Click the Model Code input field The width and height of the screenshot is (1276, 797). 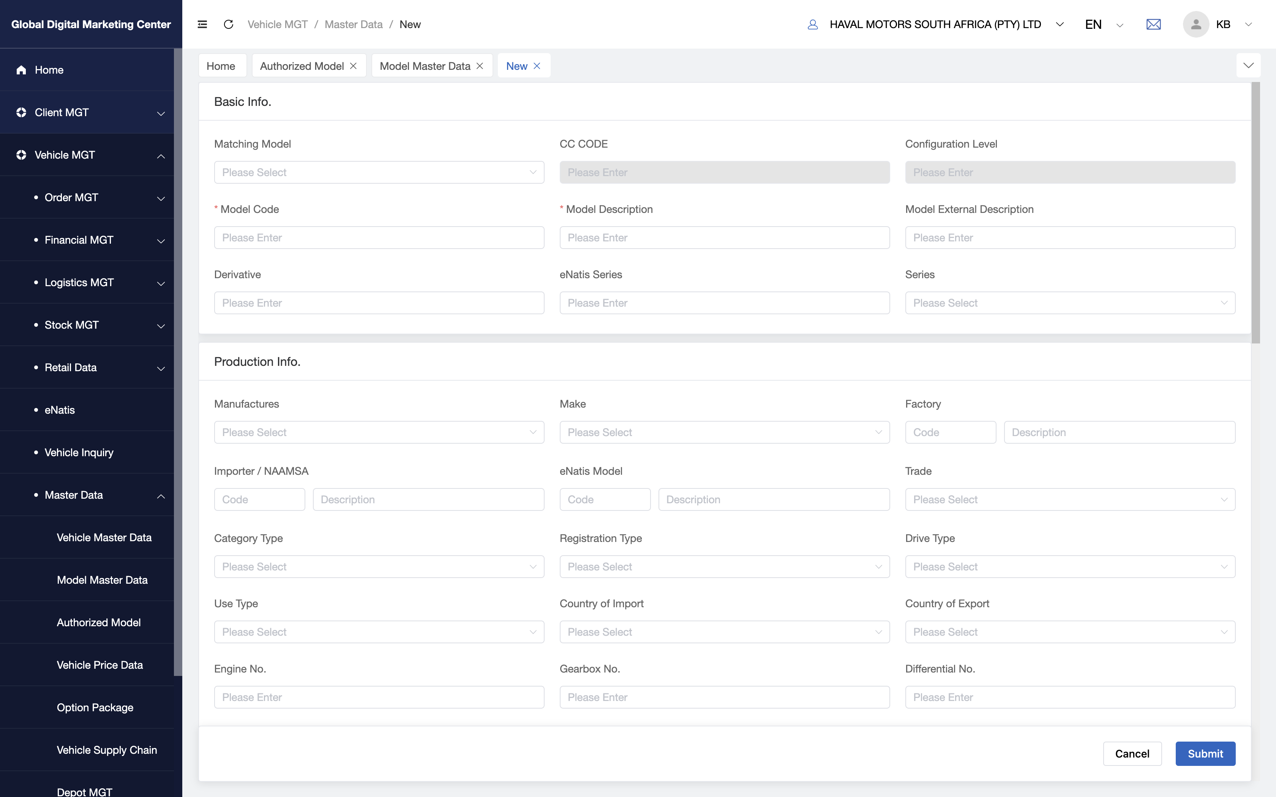coord(379,238)
